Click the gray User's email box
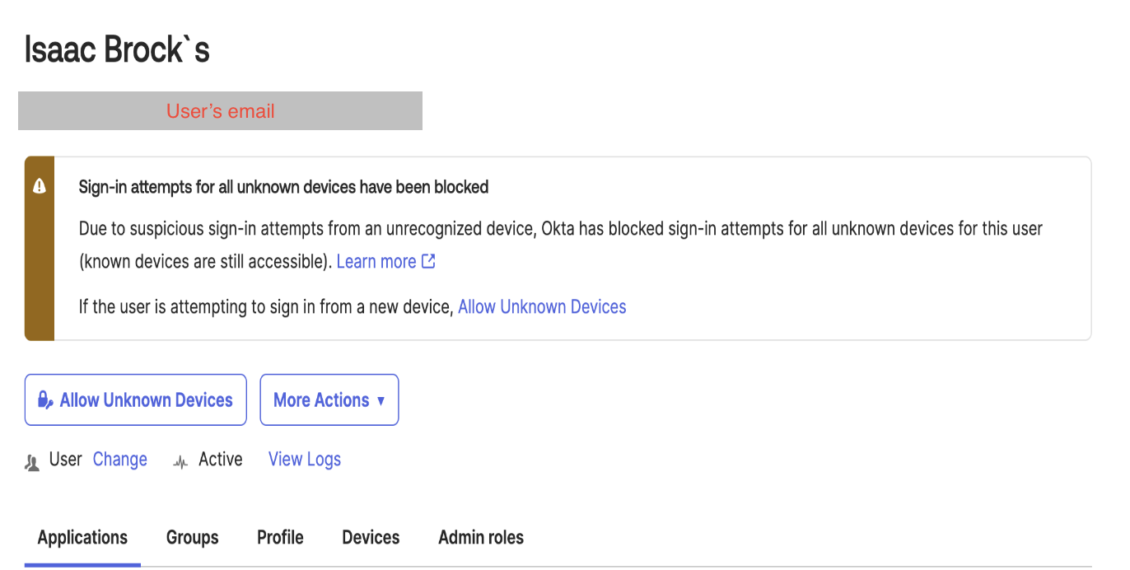Image resolution: width=1130 pixels, height=570 pixels. pos(220,111)
